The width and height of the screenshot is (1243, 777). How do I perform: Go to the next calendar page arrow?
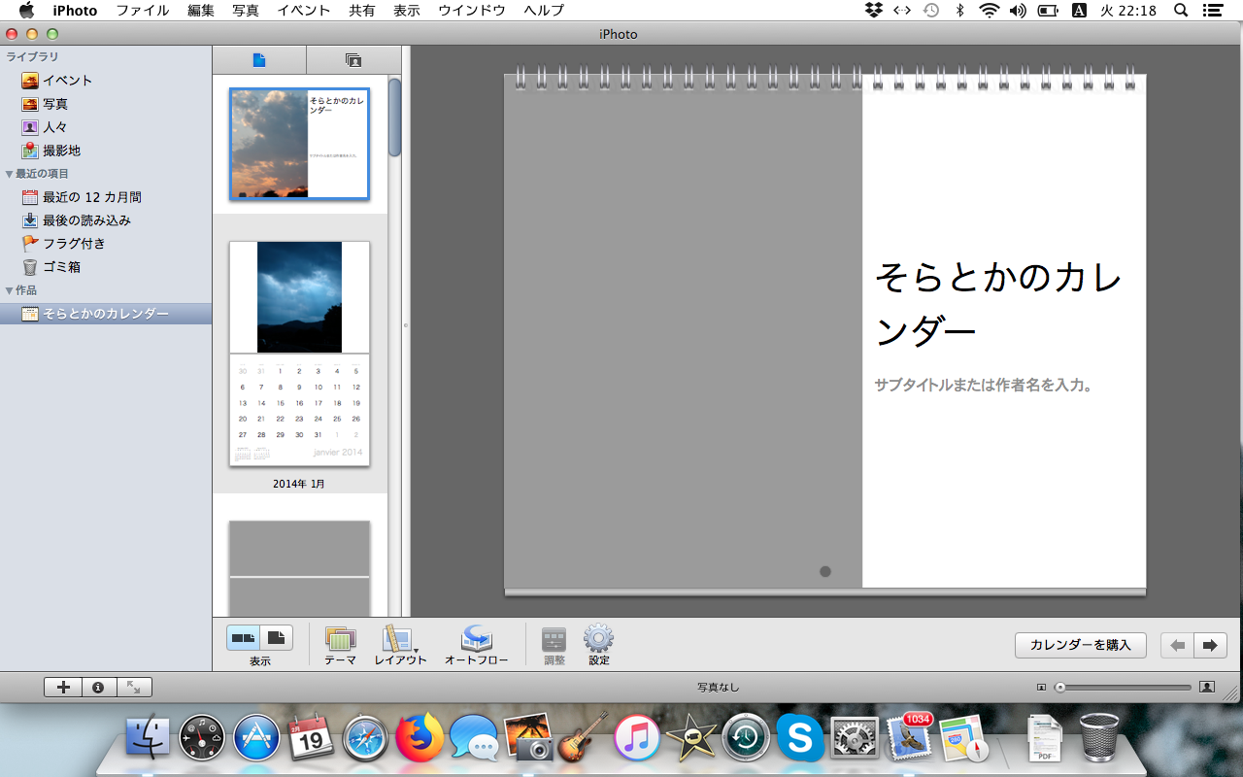(x=1210, y=645)
